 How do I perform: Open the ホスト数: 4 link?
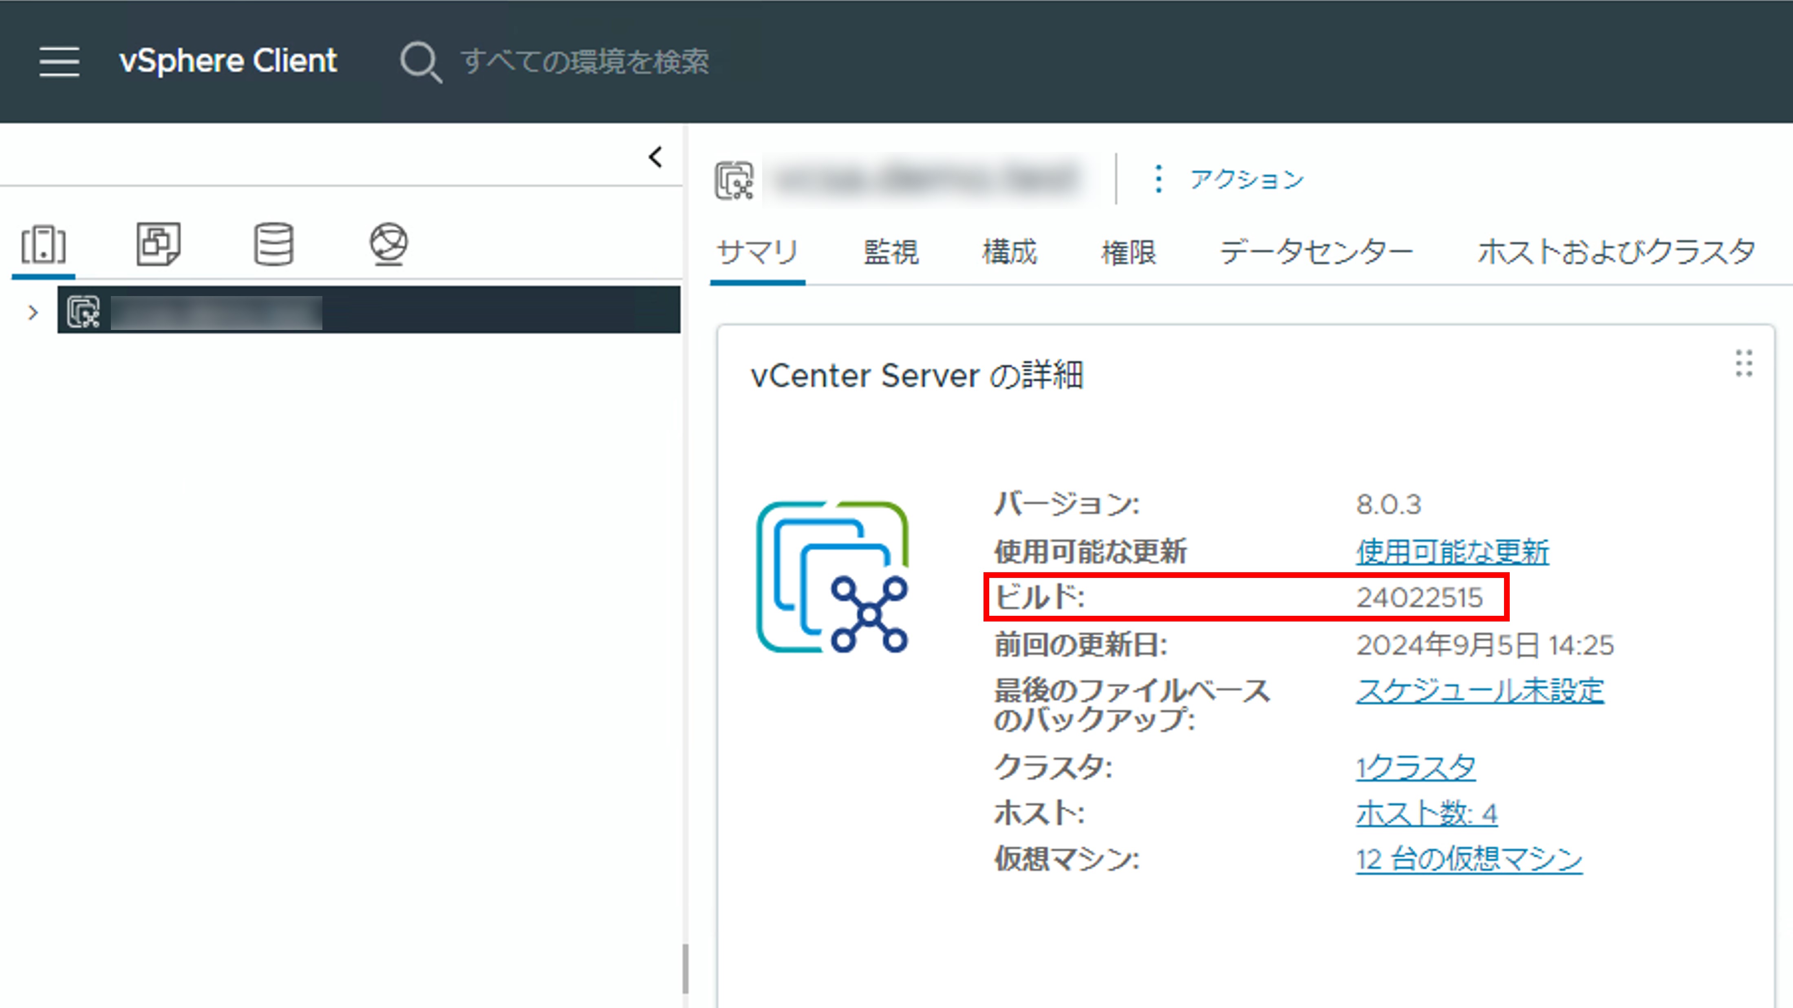coord(1427,813)
